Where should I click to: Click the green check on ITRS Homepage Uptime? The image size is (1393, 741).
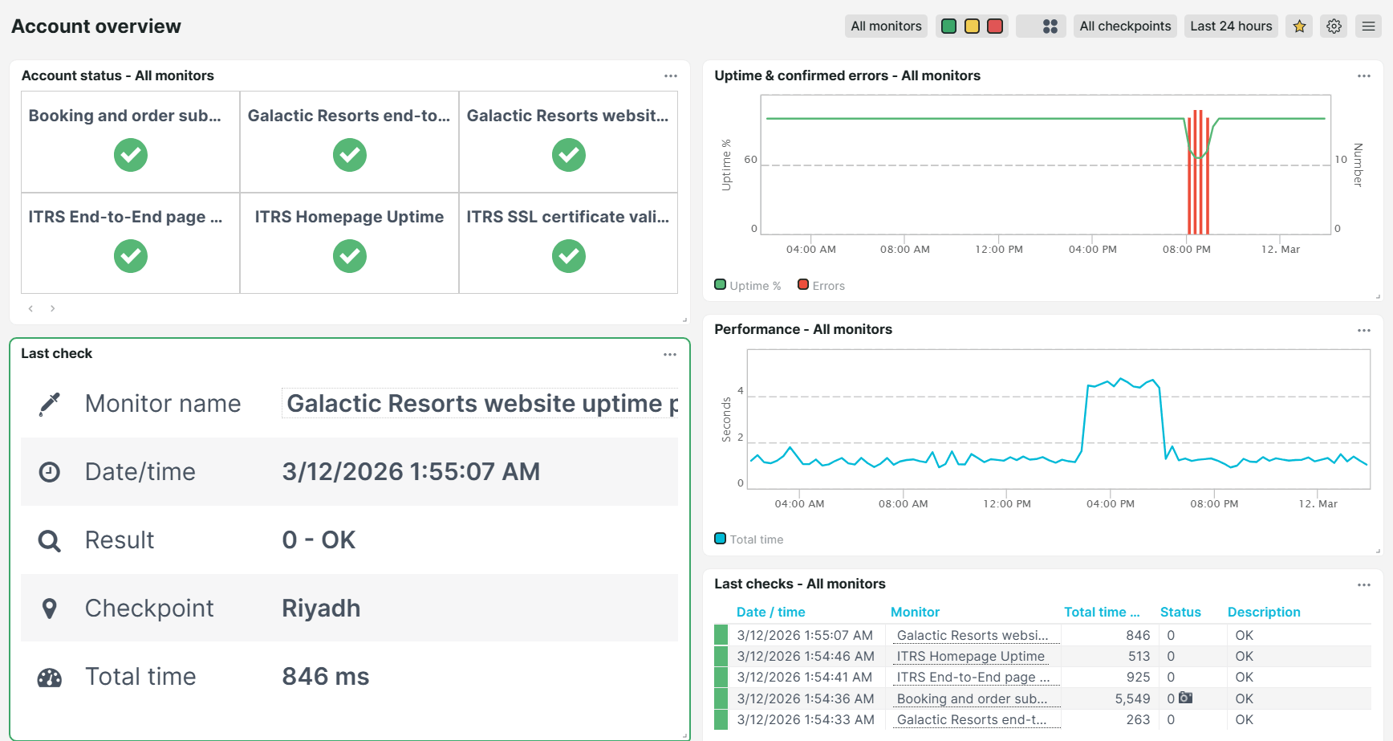point(349,256)
